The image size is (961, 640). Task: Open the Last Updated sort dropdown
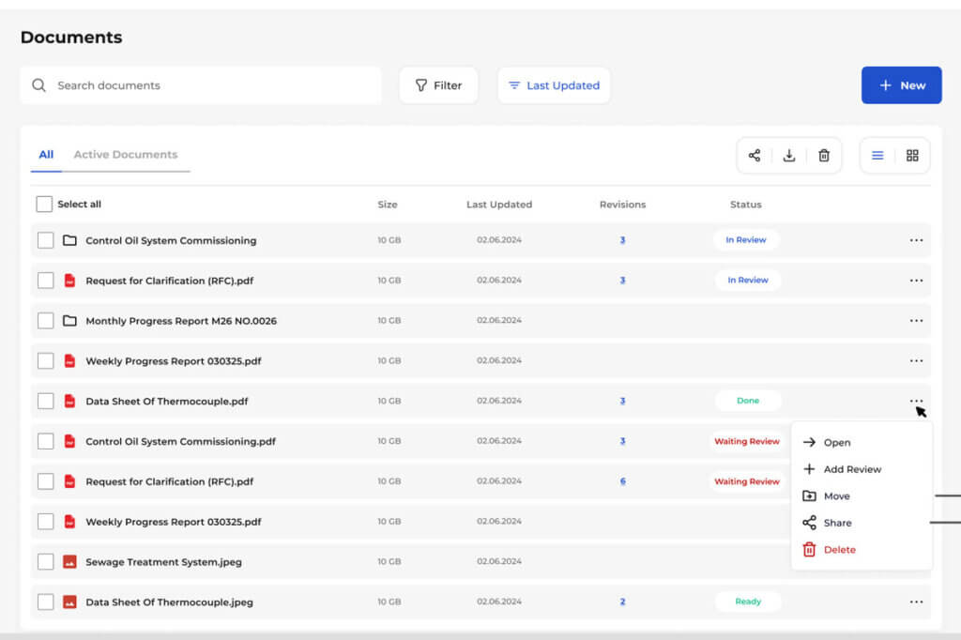[554, 85]
